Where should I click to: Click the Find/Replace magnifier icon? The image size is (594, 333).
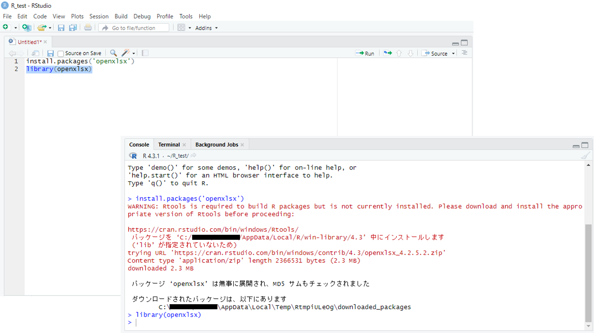[x=113, y=53]
